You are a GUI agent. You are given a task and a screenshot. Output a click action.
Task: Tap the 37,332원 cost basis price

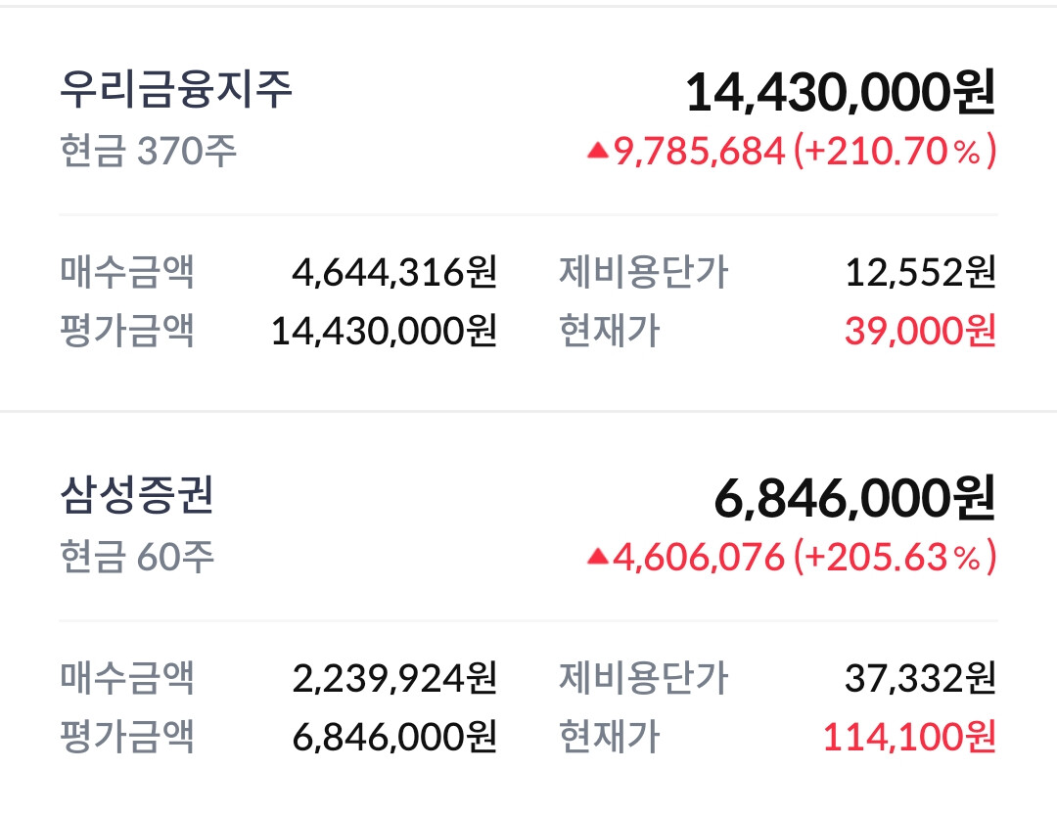coord(920,677)
